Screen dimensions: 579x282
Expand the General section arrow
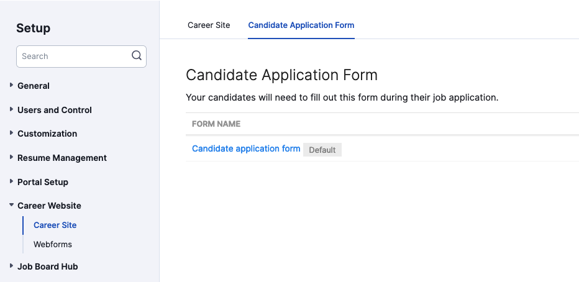click(11, 85)
